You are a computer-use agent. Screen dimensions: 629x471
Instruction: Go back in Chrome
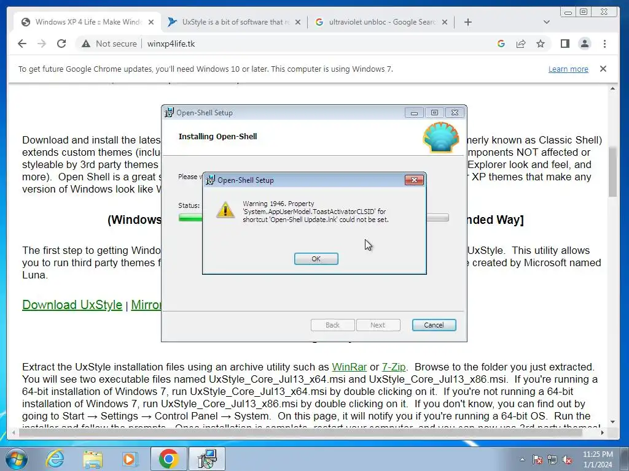[22, 44]
